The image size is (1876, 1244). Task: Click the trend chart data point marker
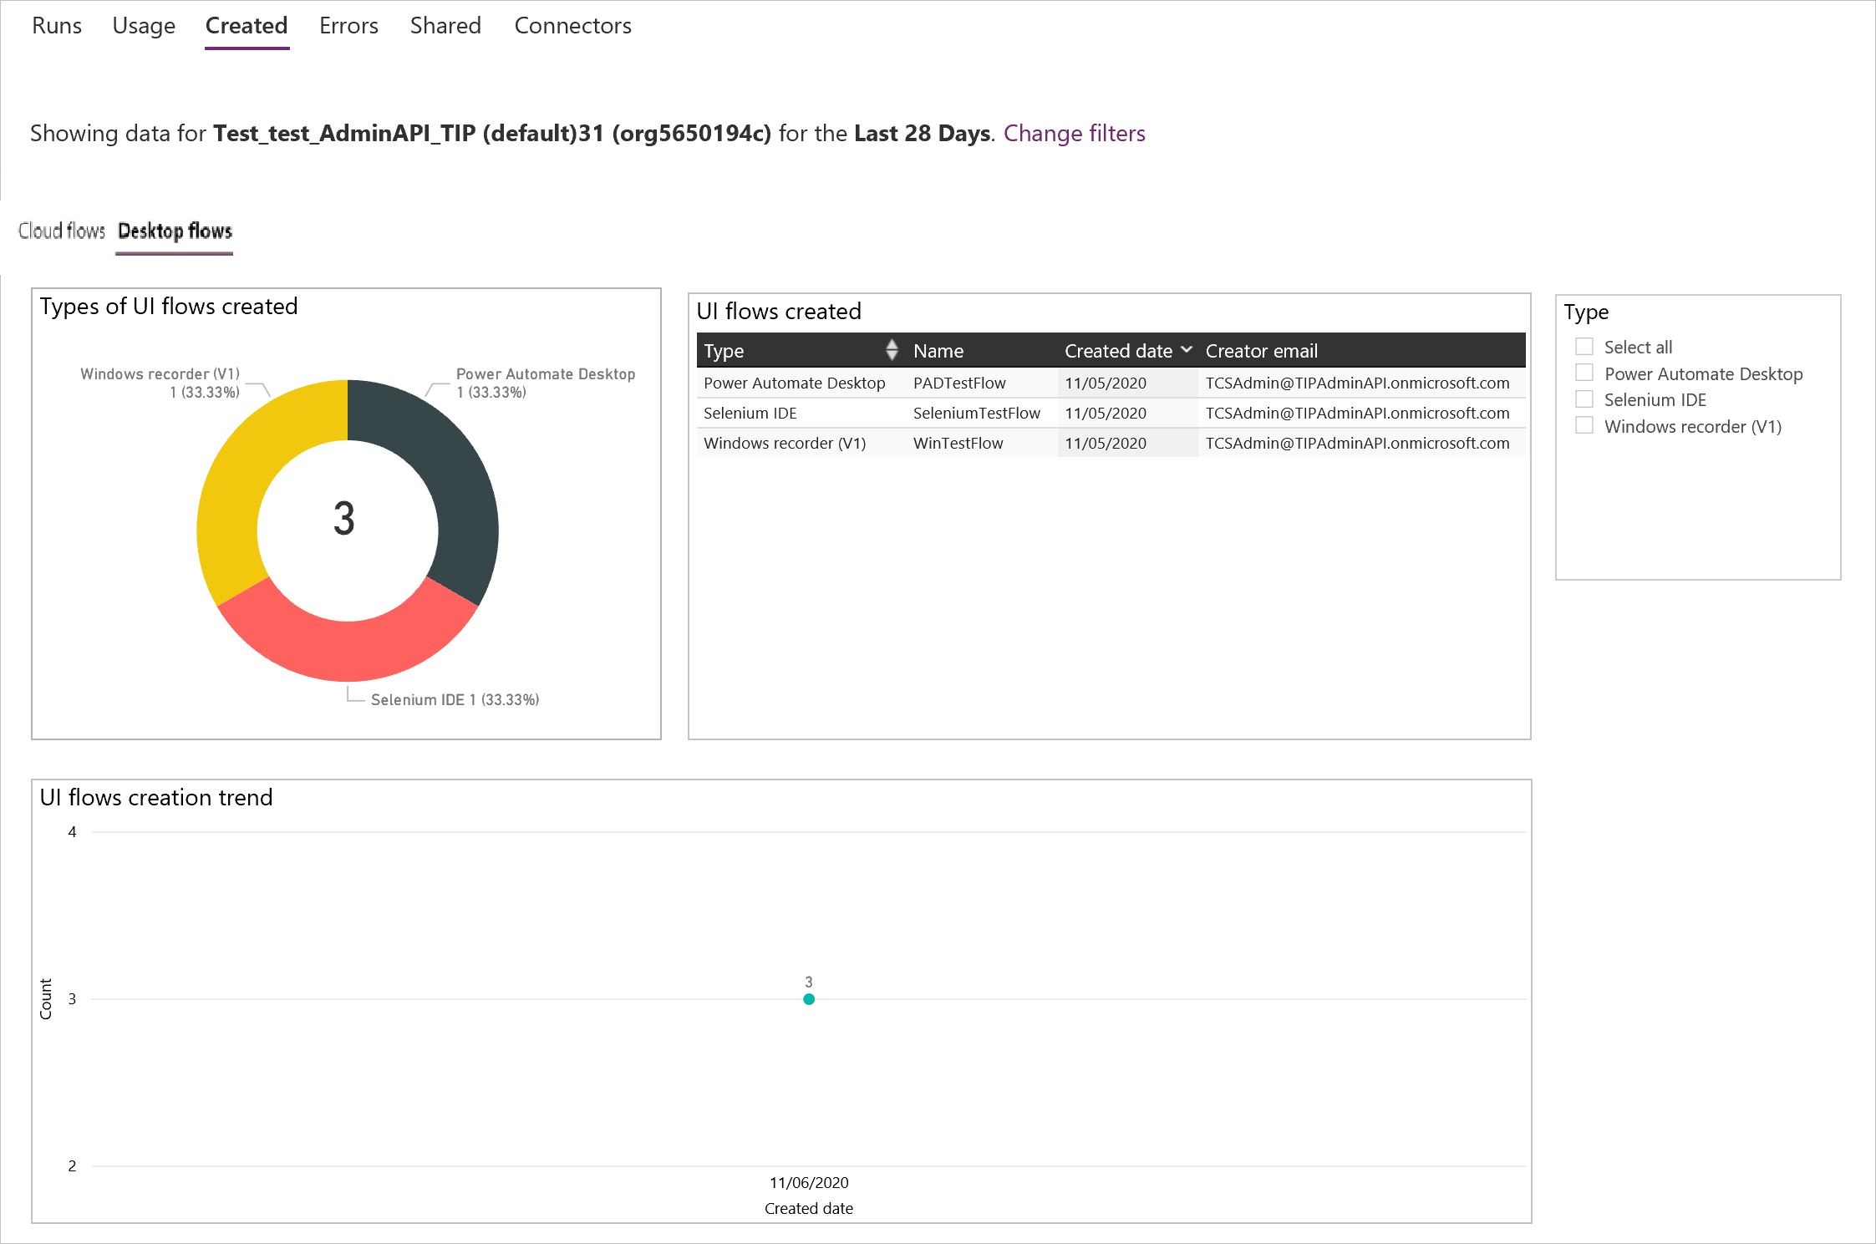point(808,998)
